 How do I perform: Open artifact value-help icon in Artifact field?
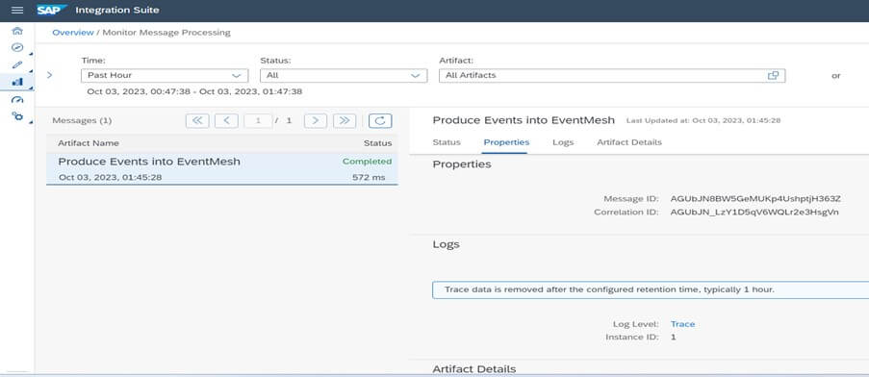[773, 75]
